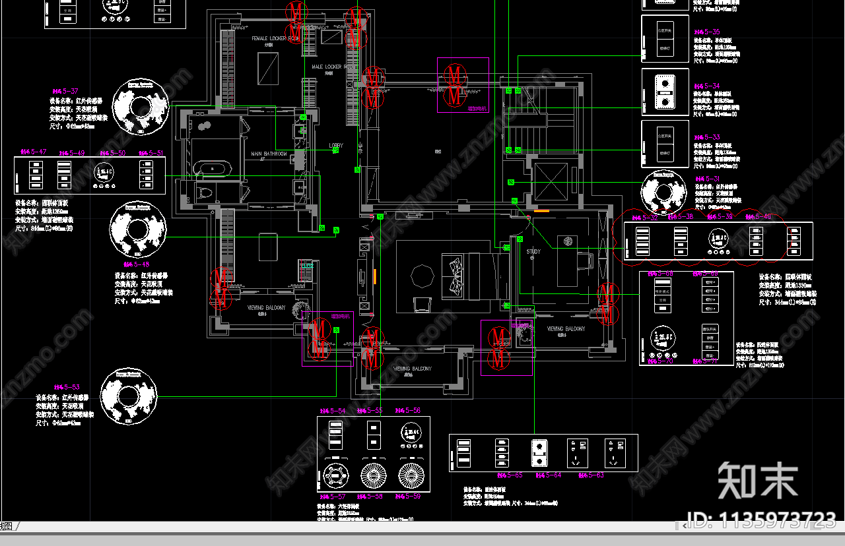
Task: Click the MALE LOCKER room label
Action: [x=334, y=67]
